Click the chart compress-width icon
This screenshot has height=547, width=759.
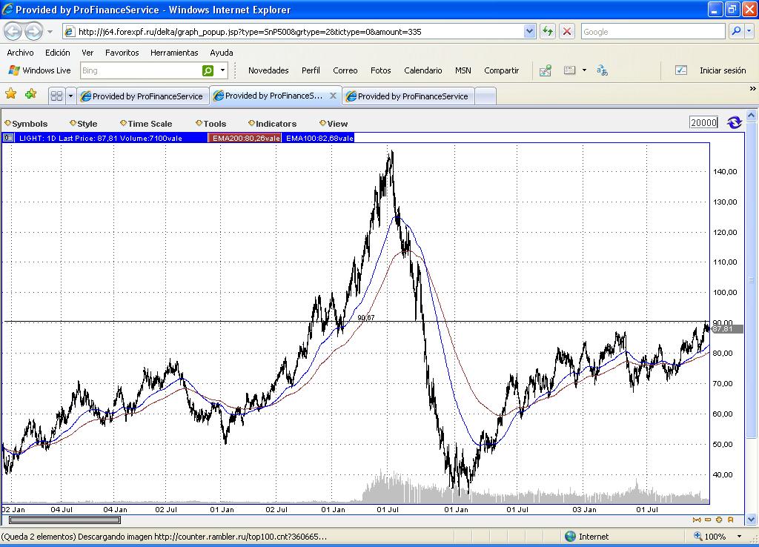pyautogui.click(x=697, y=520)
